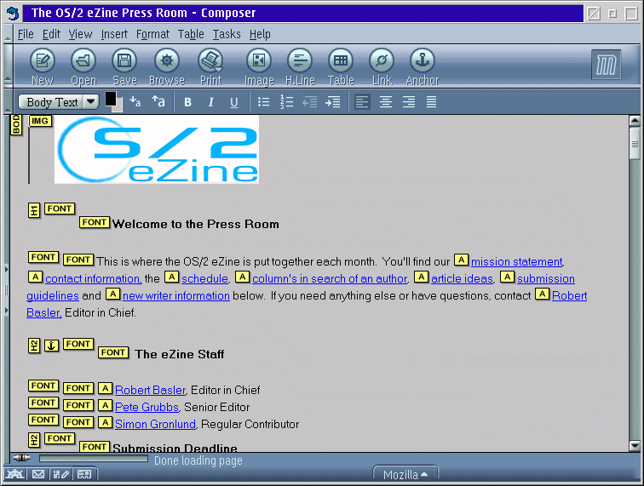Align text left

[362, 102]
